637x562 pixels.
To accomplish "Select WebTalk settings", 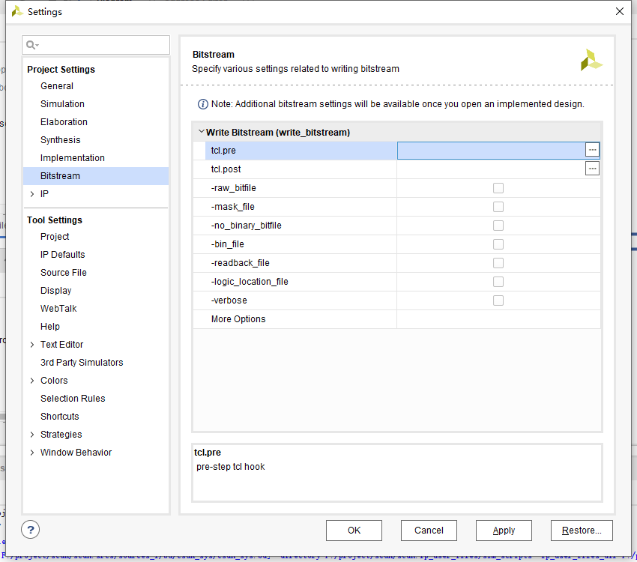I will pos(58,309).
